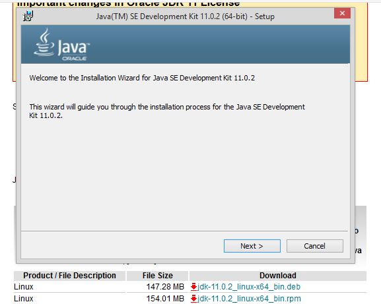Click the 147.28 MB file size cell
The height and width of the screenshot is (304, 381).
[x=165, y=287]
